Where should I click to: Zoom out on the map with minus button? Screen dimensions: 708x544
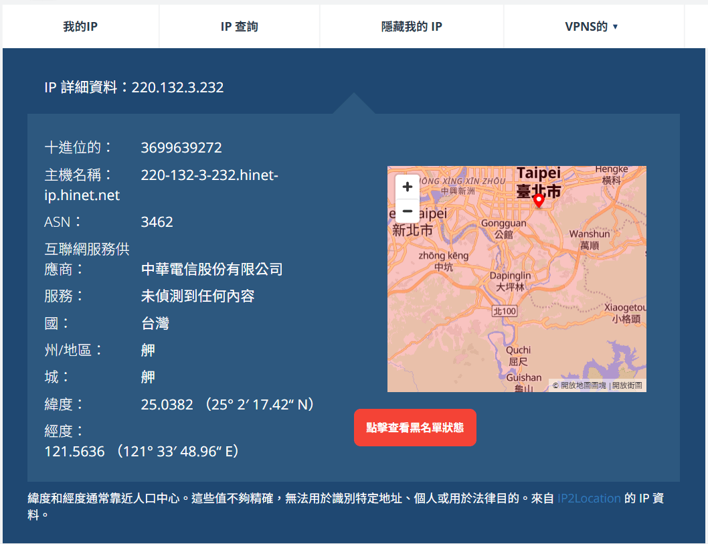tap(408, 211)
